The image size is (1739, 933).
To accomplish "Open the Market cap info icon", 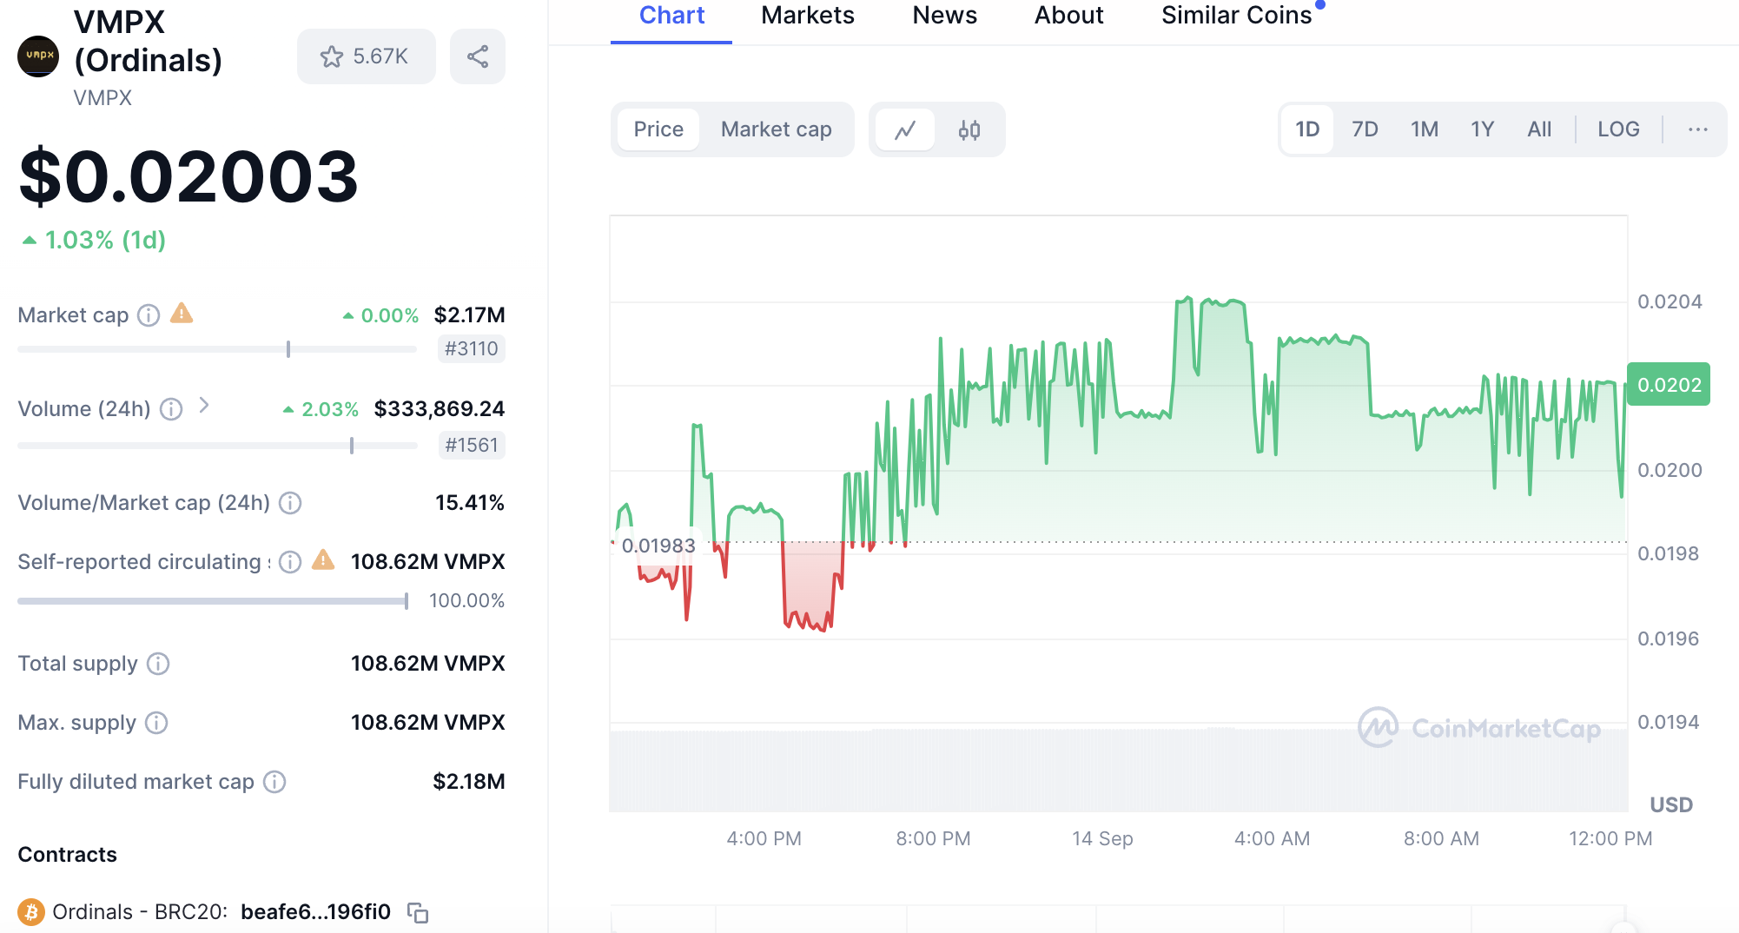I will (149, 315).
